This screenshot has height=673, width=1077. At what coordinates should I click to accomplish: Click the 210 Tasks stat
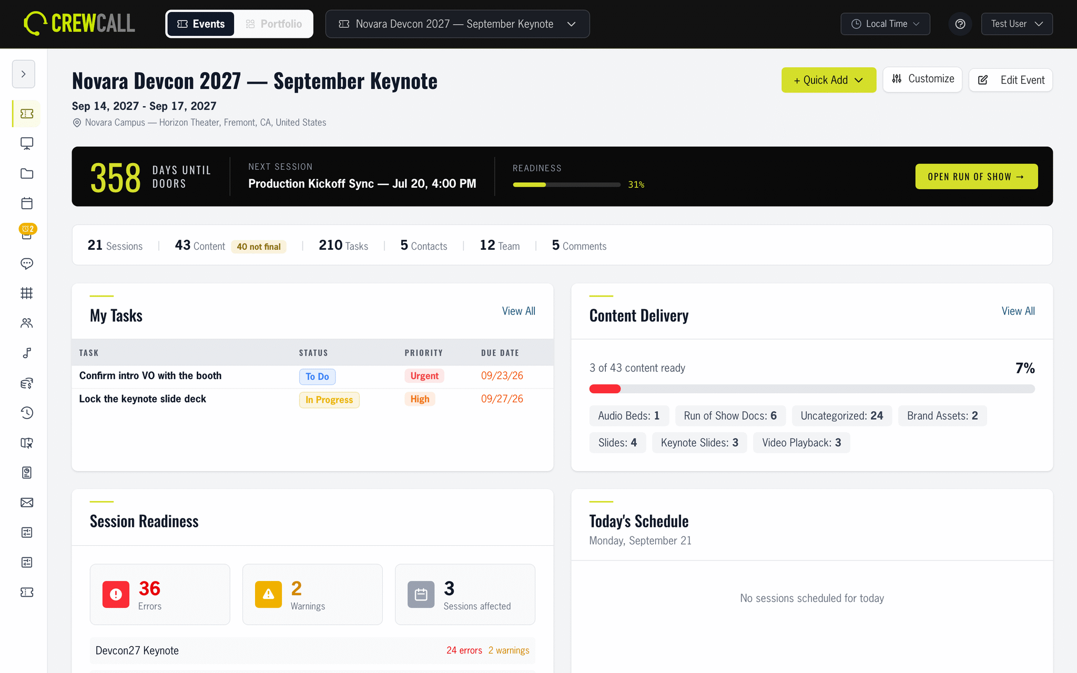tap(343, 246)
